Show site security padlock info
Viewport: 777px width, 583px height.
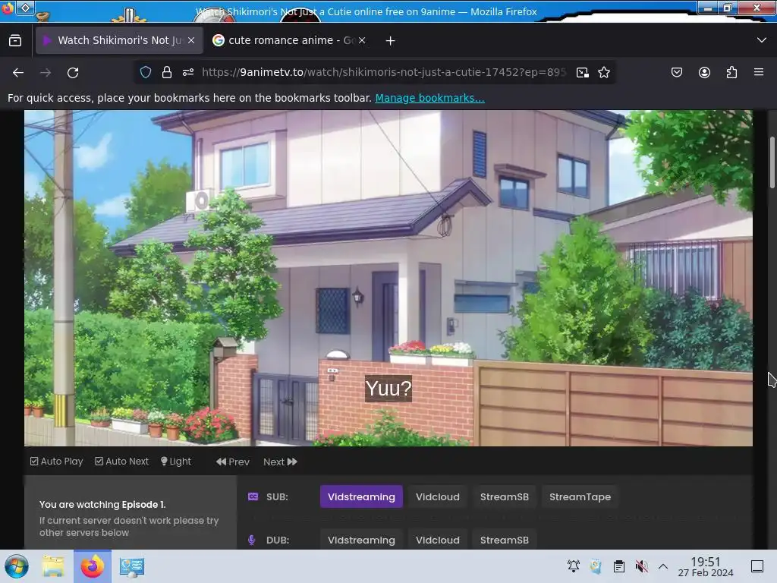coord(167,72)
